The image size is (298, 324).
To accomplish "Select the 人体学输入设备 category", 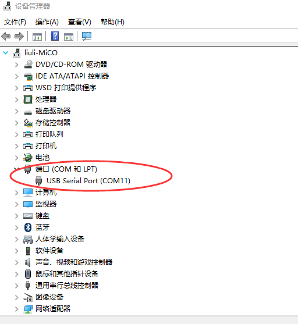I will click(x=60, y=239).
